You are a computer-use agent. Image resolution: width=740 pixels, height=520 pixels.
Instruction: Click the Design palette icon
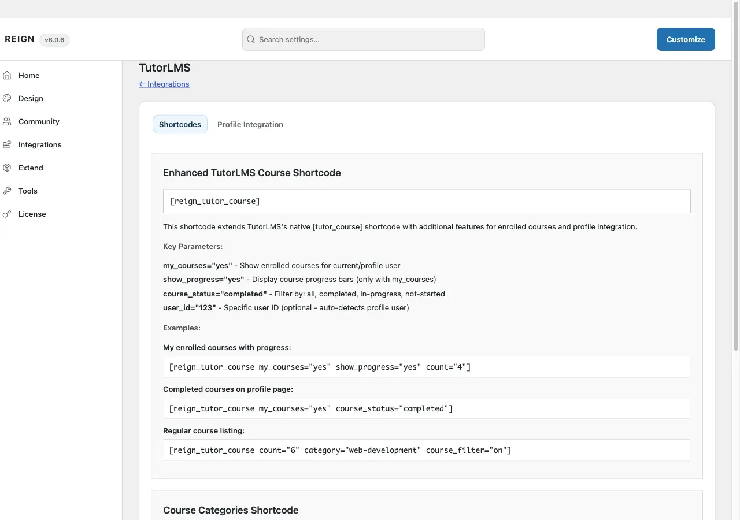[x=7, y=98]
